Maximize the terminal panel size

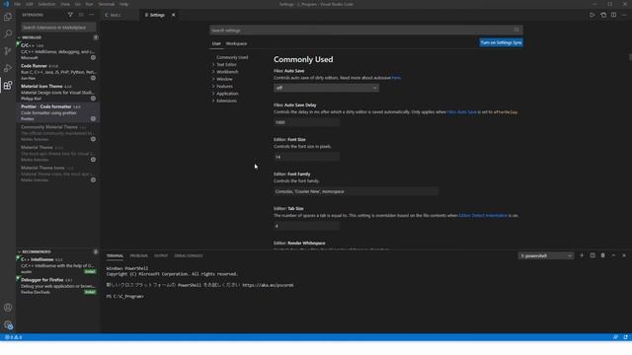[613, 255]
